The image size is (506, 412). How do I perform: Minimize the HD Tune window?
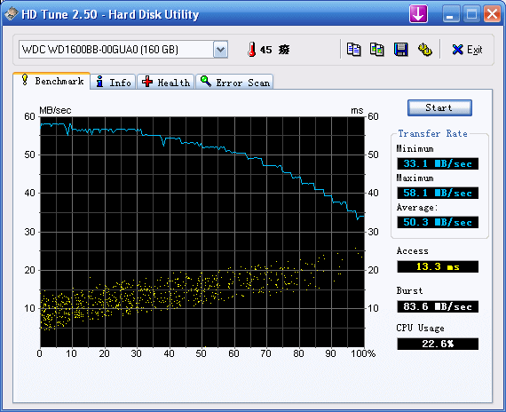click(x=450, y=14)
